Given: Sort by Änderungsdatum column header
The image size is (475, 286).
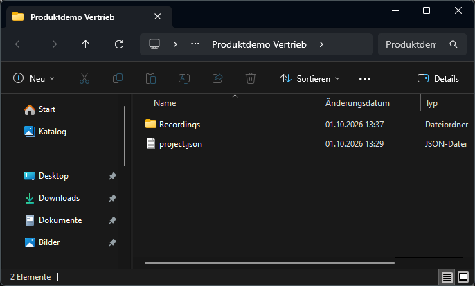Looking at the screenshot, I should coord(357,103).
